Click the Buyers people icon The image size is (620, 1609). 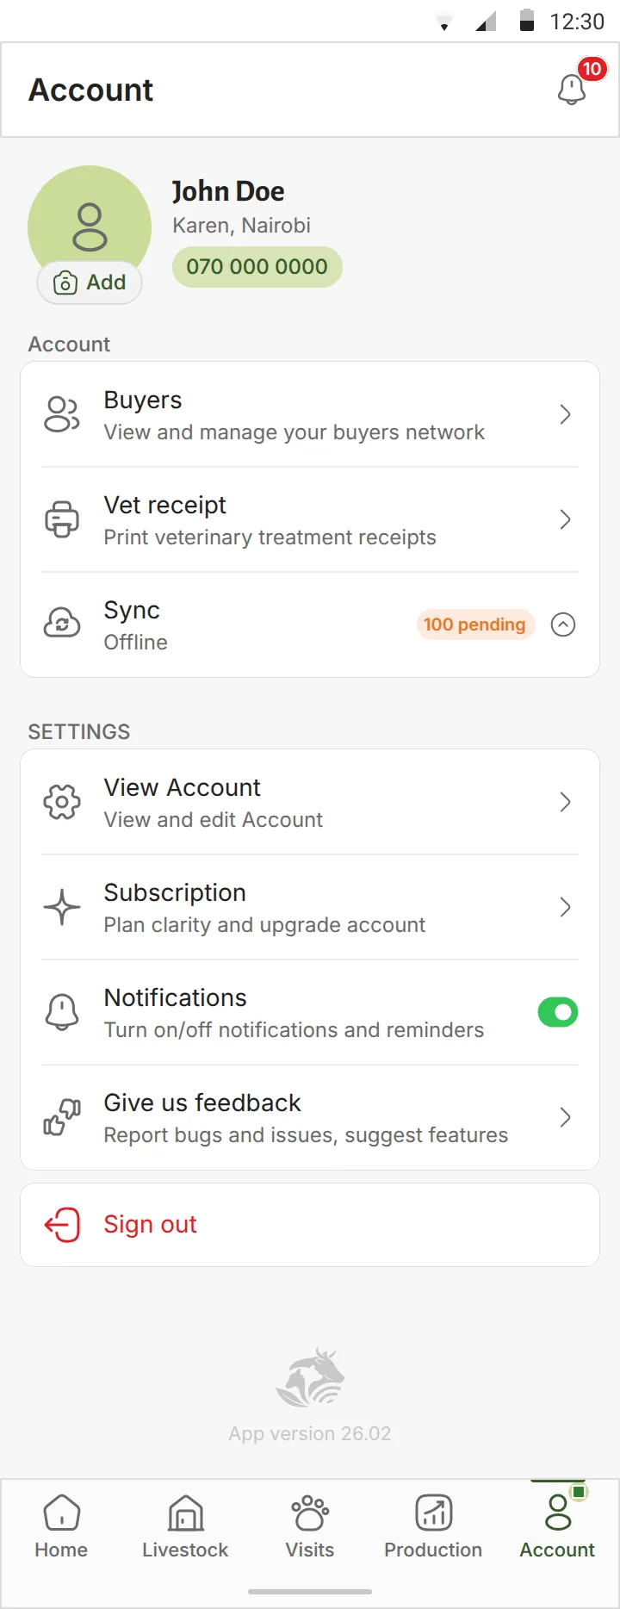(x=62, y=414)
